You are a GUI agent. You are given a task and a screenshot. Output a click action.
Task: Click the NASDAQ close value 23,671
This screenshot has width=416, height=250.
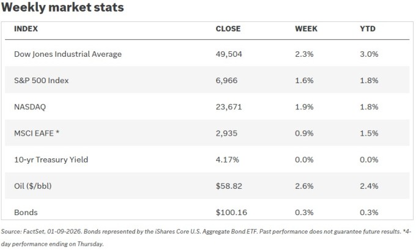[x=229, y=106]
